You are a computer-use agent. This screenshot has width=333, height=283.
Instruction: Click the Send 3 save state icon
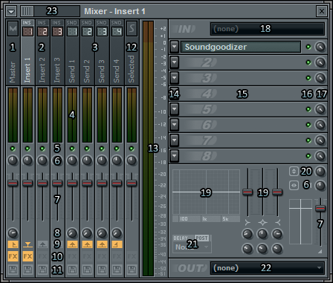click(102, 270)
